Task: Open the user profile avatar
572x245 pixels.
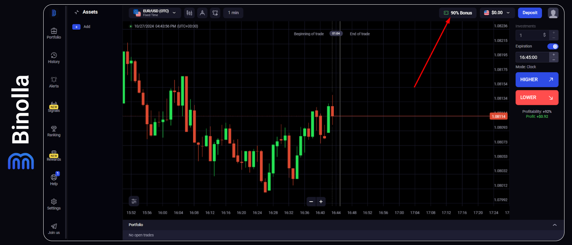Action: (553, 13)
